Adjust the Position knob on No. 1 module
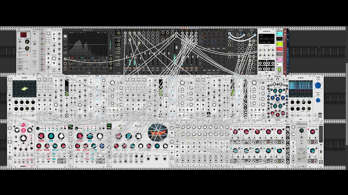This screenshot has height=195, width=348. coord(119,136)
